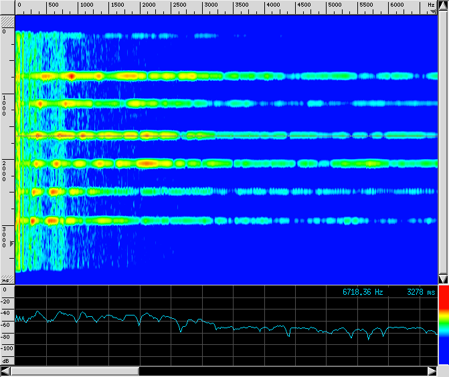Viewport: 449px width, 377px height.
Task: Click the dB unit label
Action: [6, 360]
